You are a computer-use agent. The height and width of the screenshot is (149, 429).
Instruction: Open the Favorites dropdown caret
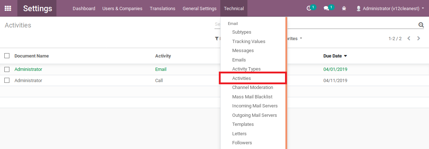(x=301, y=38)
